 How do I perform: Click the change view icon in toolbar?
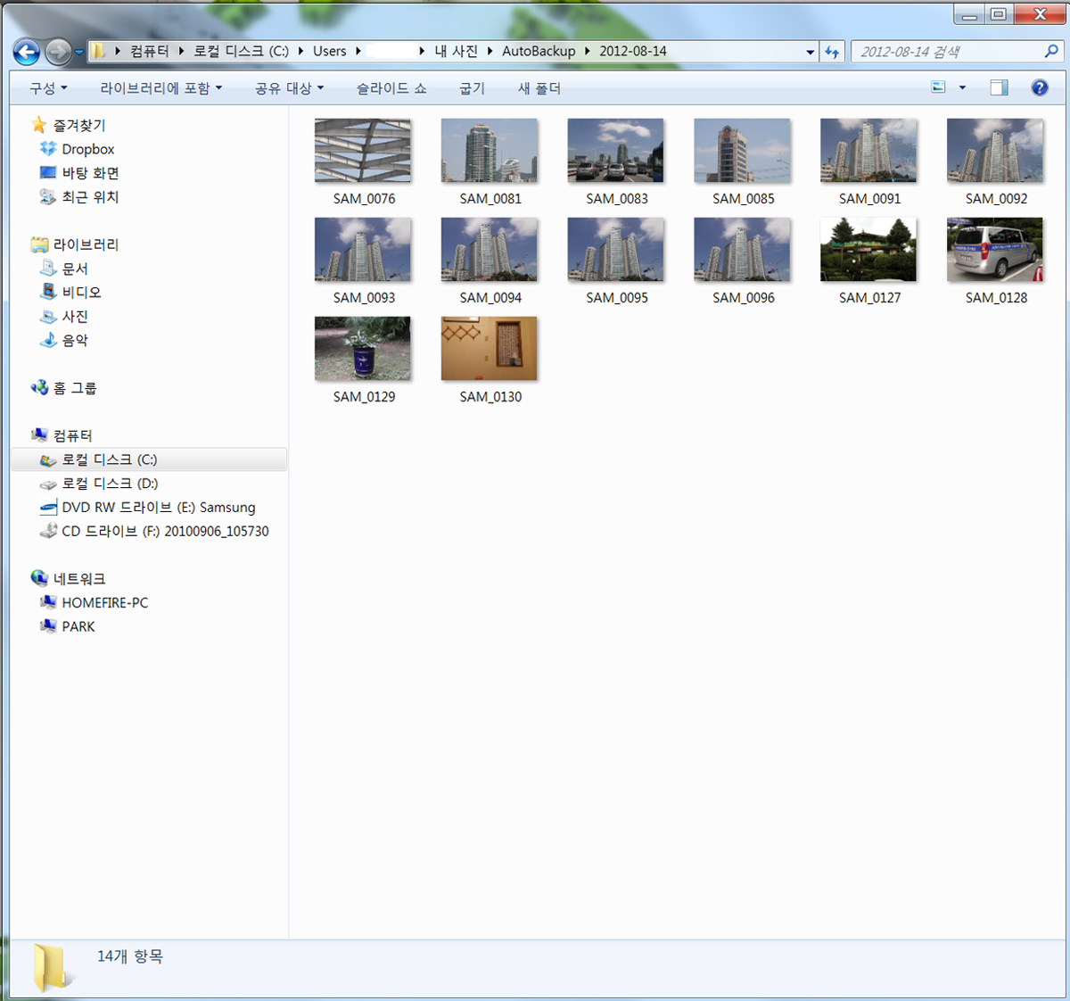point(938,87)
